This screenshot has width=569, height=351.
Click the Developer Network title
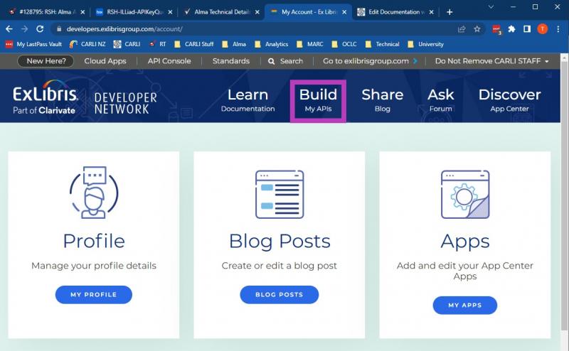125,103
